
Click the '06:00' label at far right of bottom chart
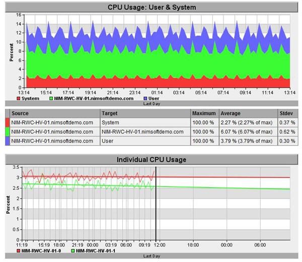(x=260, y=245)
